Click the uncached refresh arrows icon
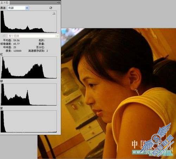Viewport: 176px width, 159px height. click(x=51, y=8)
